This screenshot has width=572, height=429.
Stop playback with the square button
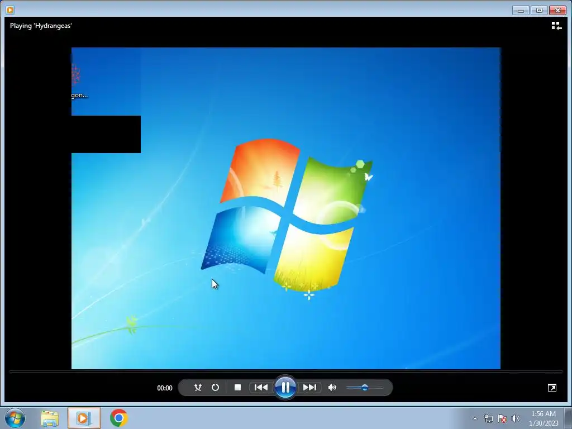[x=237, y=388]
